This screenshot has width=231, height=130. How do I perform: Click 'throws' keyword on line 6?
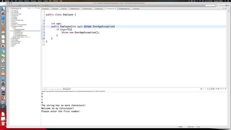click(x=88, y=26)
